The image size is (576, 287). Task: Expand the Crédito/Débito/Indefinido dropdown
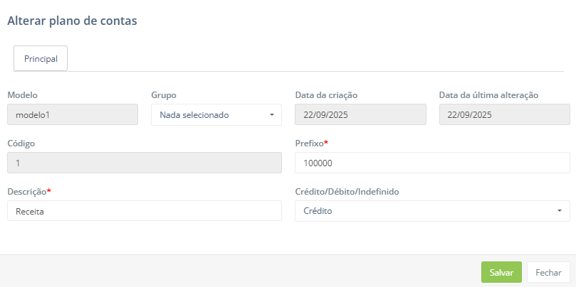[432, 211]
